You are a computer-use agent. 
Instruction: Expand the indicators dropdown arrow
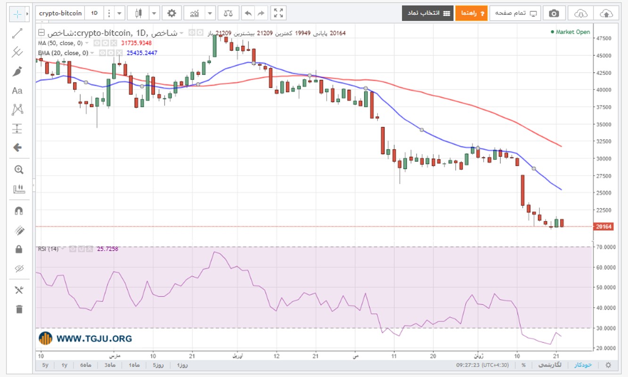pos(210,13)
